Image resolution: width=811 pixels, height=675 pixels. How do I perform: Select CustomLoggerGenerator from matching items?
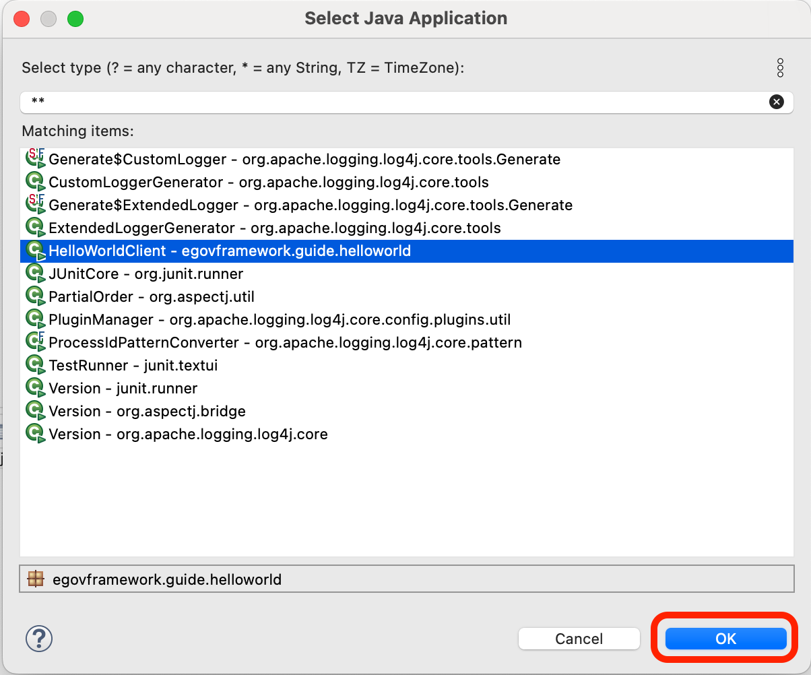click(268, 183)
